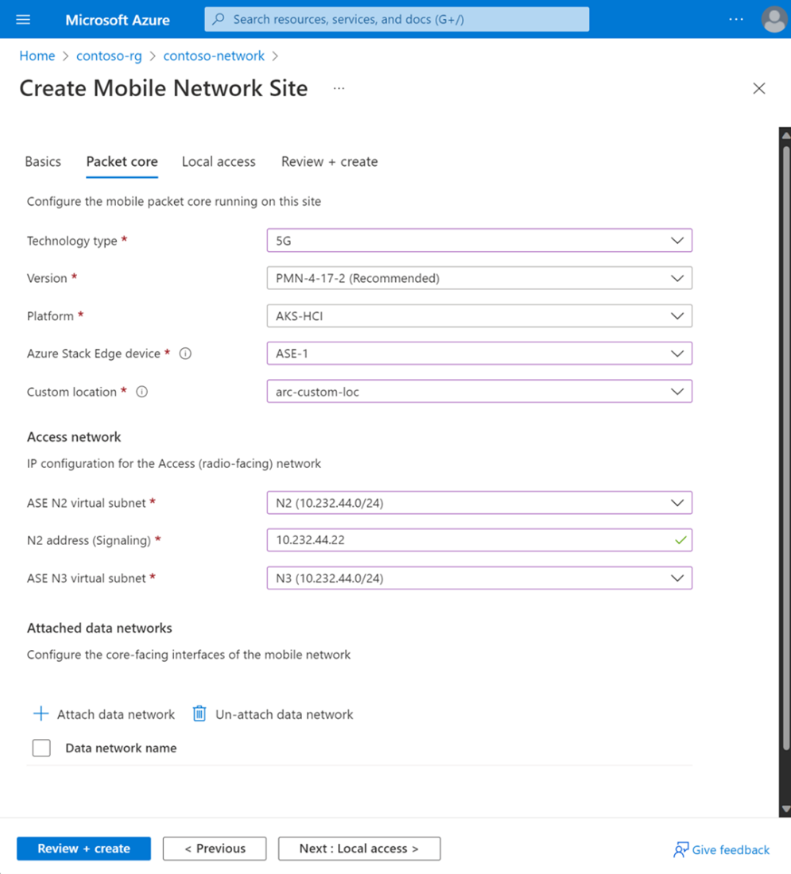This screenshot has width=791, height=874.
Task: Open the ellipsis menu beside page title
Action: point(339,89)
